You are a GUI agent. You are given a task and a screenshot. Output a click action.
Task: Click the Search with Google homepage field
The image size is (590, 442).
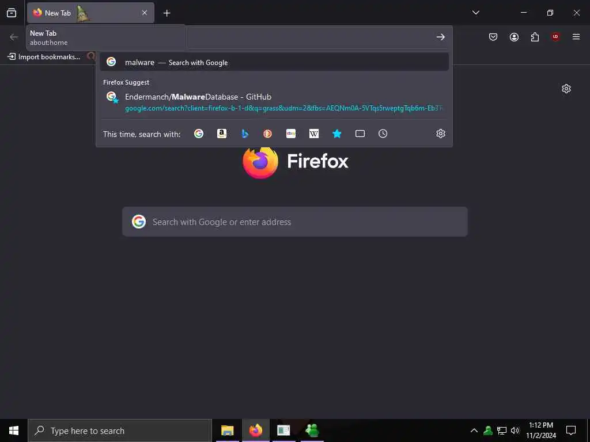click(294, 222)
